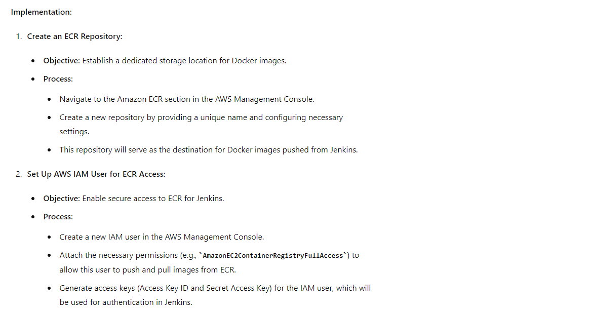Click the 'Process:' label under Create an ECR Repository

coord(58,79)
